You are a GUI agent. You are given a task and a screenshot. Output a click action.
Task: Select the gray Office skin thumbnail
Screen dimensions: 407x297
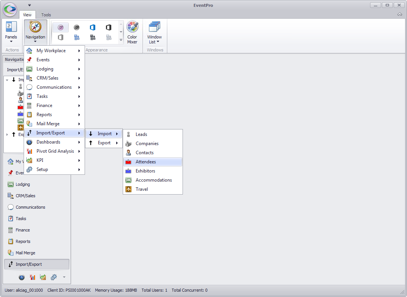click(61, 37)
